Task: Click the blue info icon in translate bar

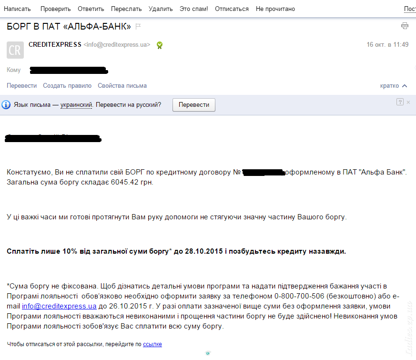Action: point(6,104)
